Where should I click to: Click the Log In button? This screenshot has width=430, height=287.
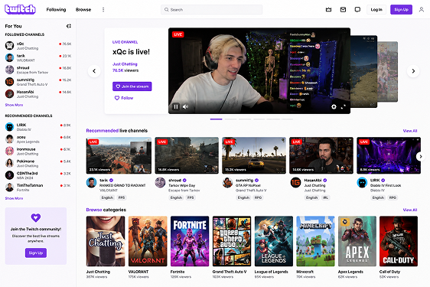pos(376,10)
